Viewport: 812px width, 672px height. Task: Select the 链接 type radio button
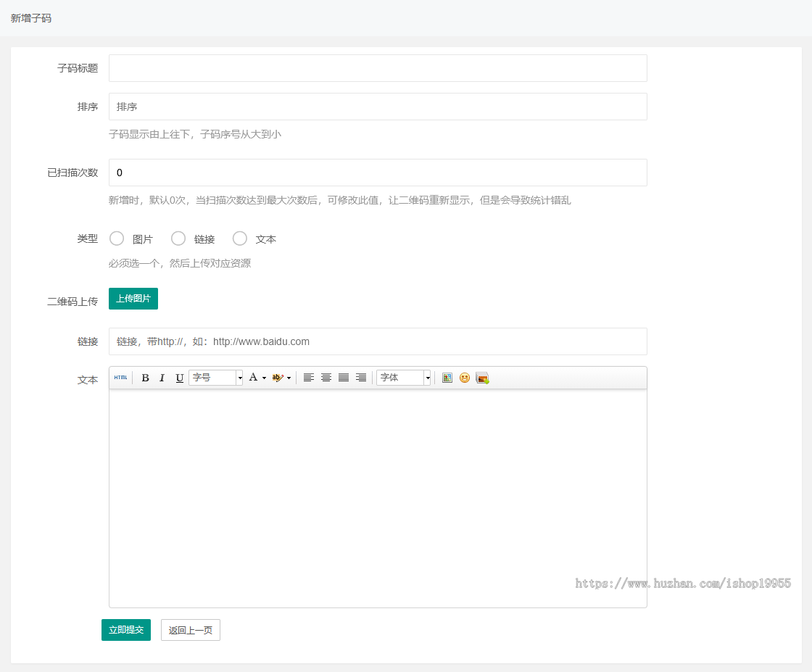click(178, 238)
